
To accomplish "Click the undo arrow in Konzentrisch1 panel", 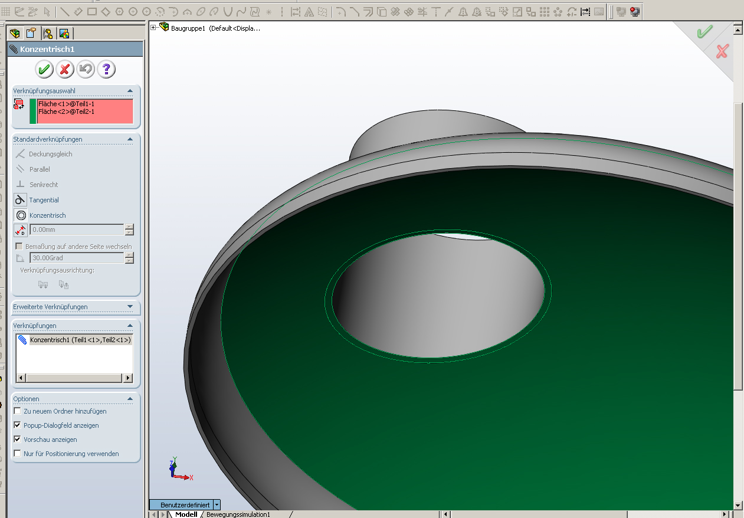I will tap(86, 70).
